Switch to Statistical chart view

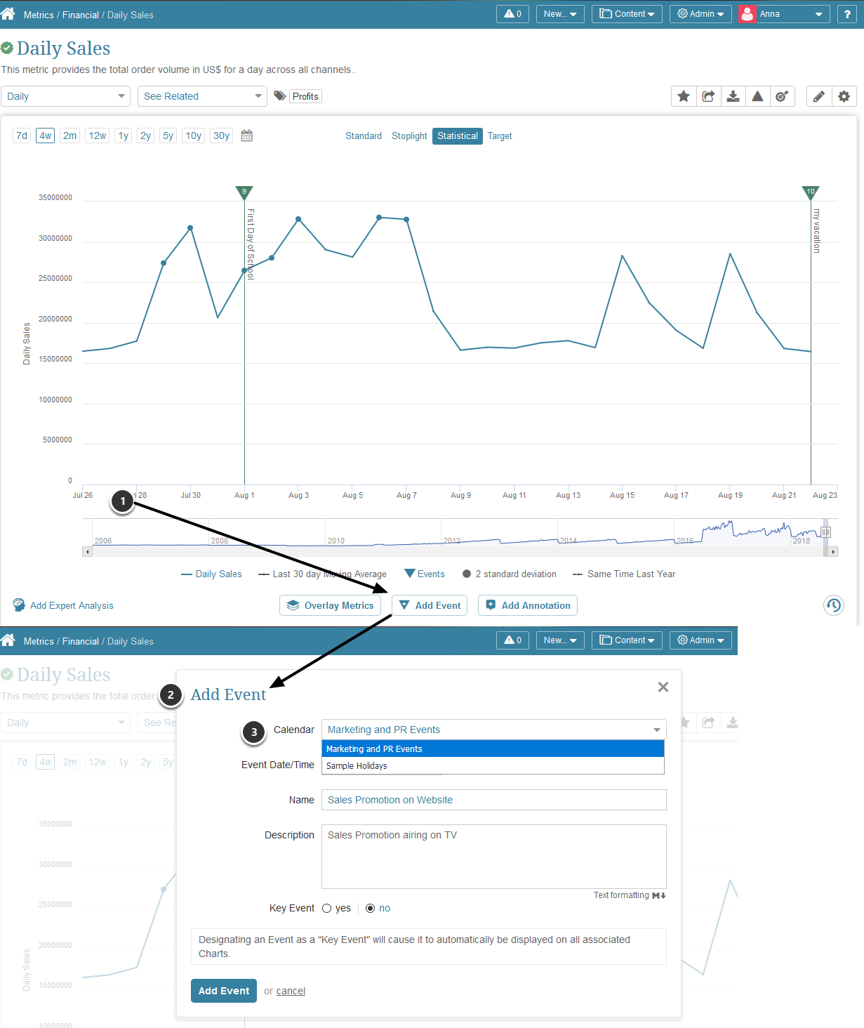(x=458, y=136)
